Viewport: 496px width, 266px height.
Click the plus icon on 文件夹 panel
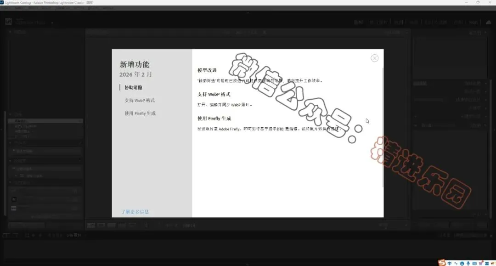pyautogui.click(x=80, y=143)
